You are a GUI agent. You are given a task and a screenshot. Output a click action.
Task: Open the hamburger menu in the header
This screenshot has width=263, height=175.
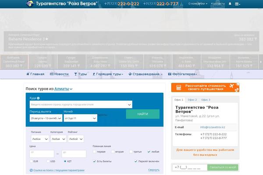click(x=237, y=4)
